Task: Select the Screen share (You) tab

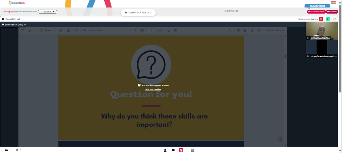Action: 14,25
